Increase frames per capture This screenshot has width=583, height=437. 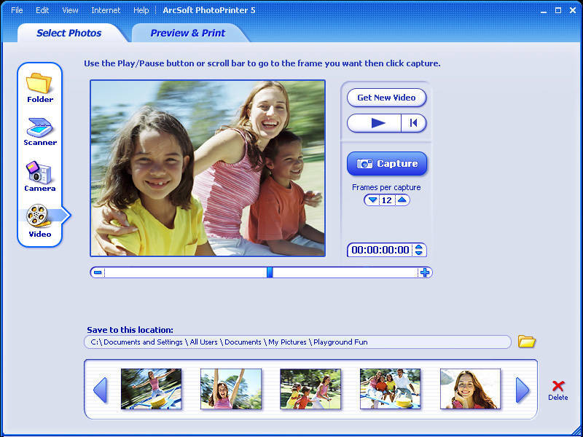(x=402, y=200)
